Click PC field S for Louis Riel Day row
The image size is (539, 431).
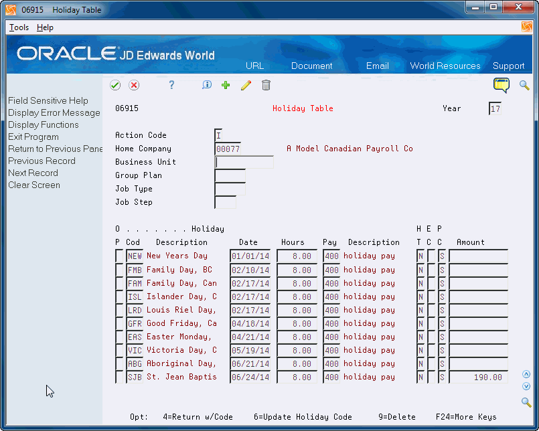click(x=442, y=310)
